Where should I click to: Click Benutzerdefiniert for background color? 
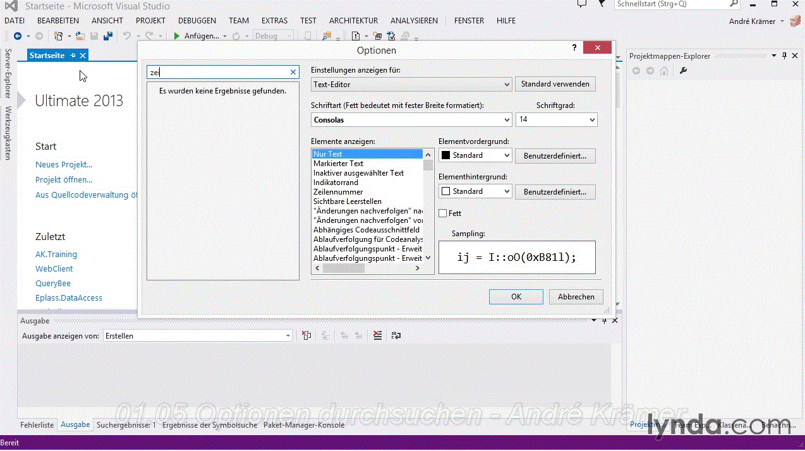coord(555,191)
